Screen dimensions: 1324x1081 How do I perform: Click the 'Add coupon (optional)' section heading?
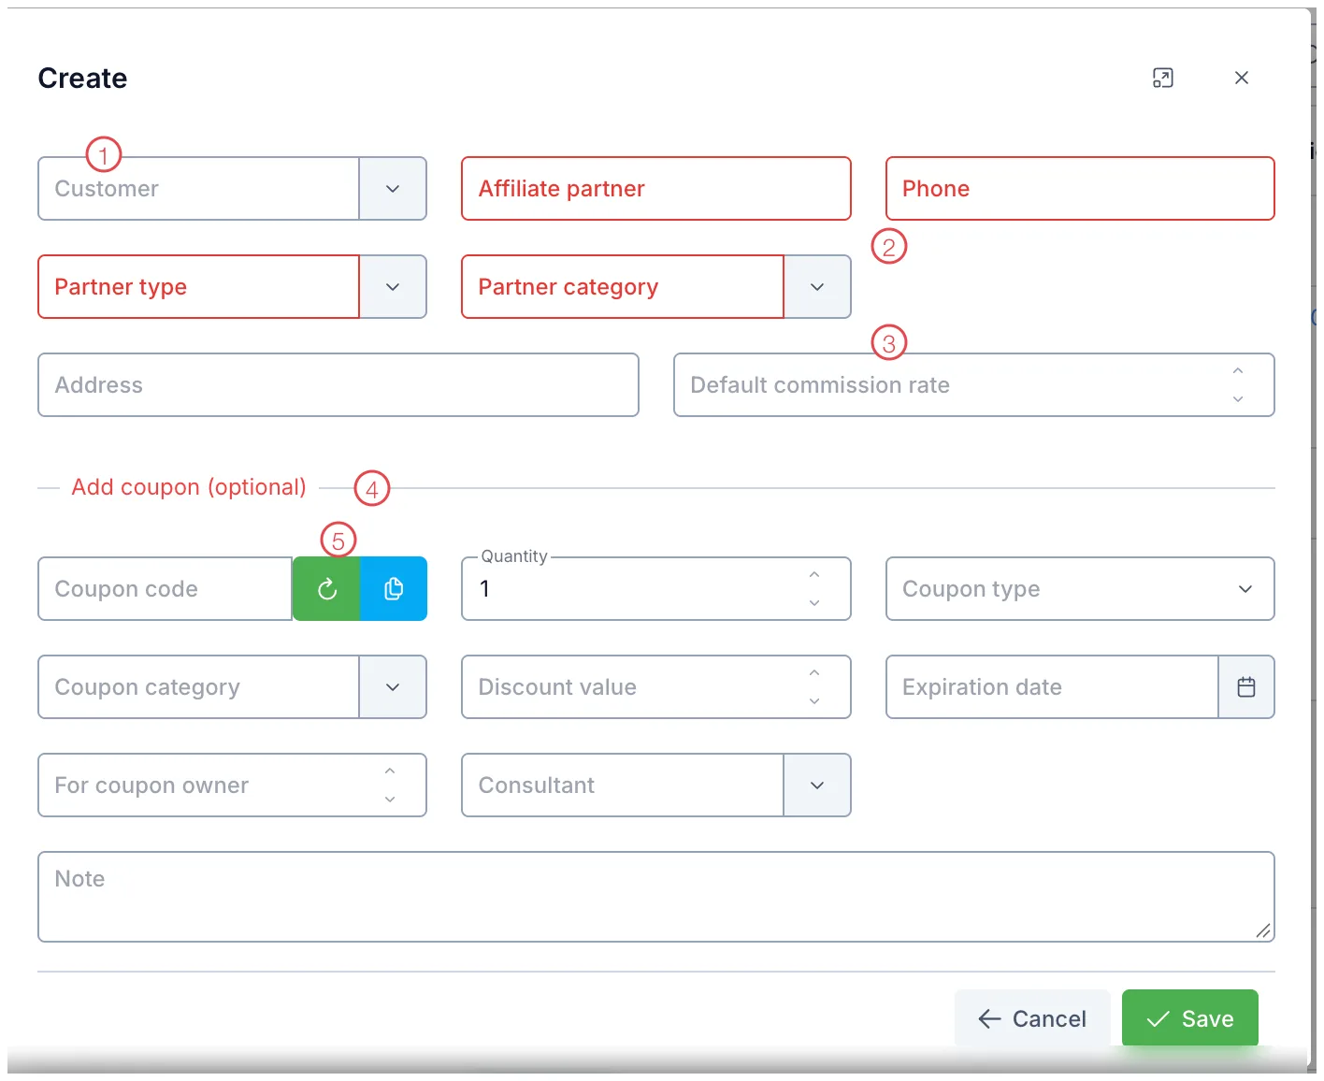point(189,487)
